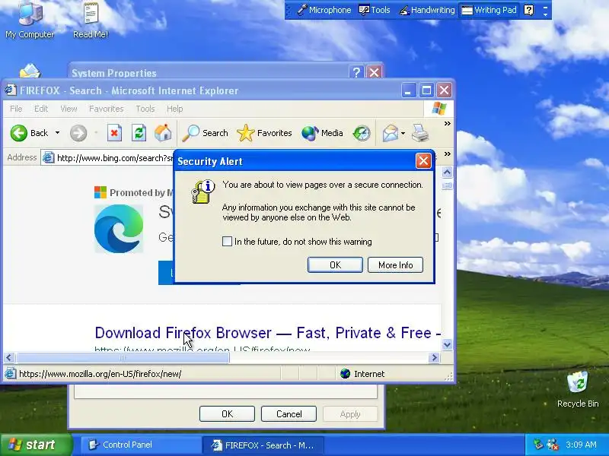Screen dimensions: 609x456
Task: Go to the Home page icon
Action: coord(163,133)
